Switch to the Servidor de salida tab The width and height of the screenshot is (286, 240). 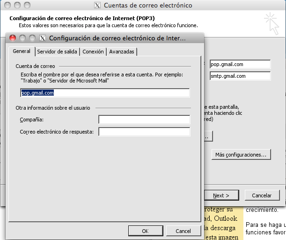pos(57,52)
